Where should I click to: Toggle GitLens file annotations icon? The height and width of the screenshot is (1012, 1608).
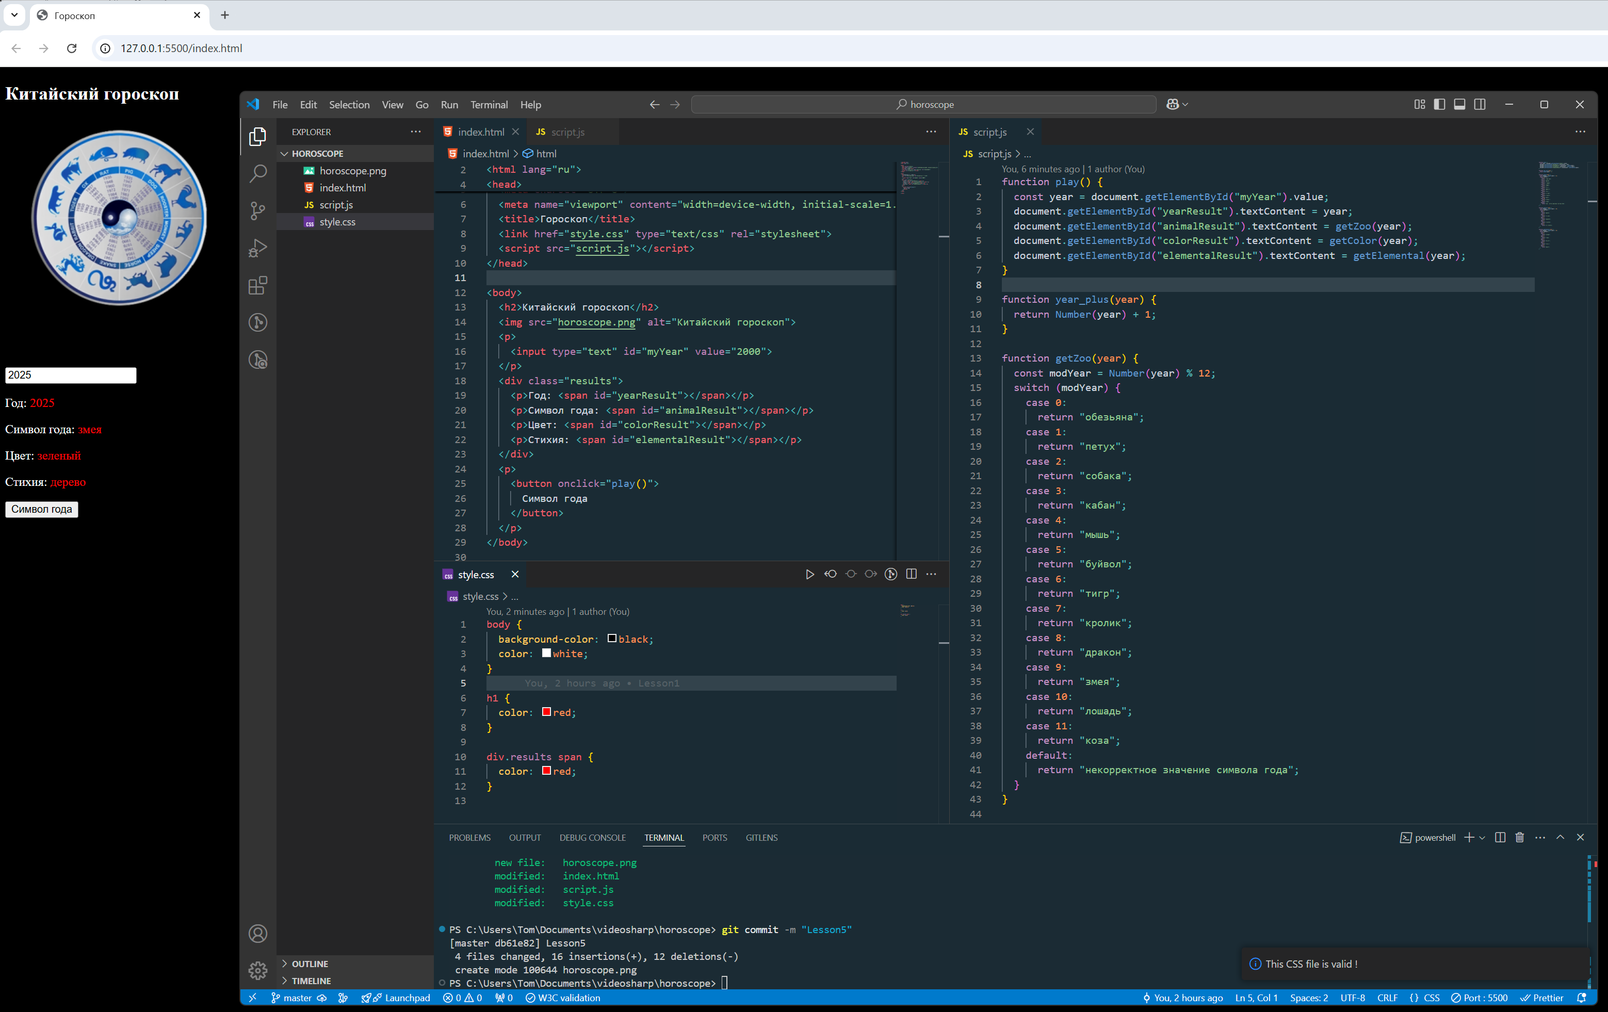(x=891, y=574)
